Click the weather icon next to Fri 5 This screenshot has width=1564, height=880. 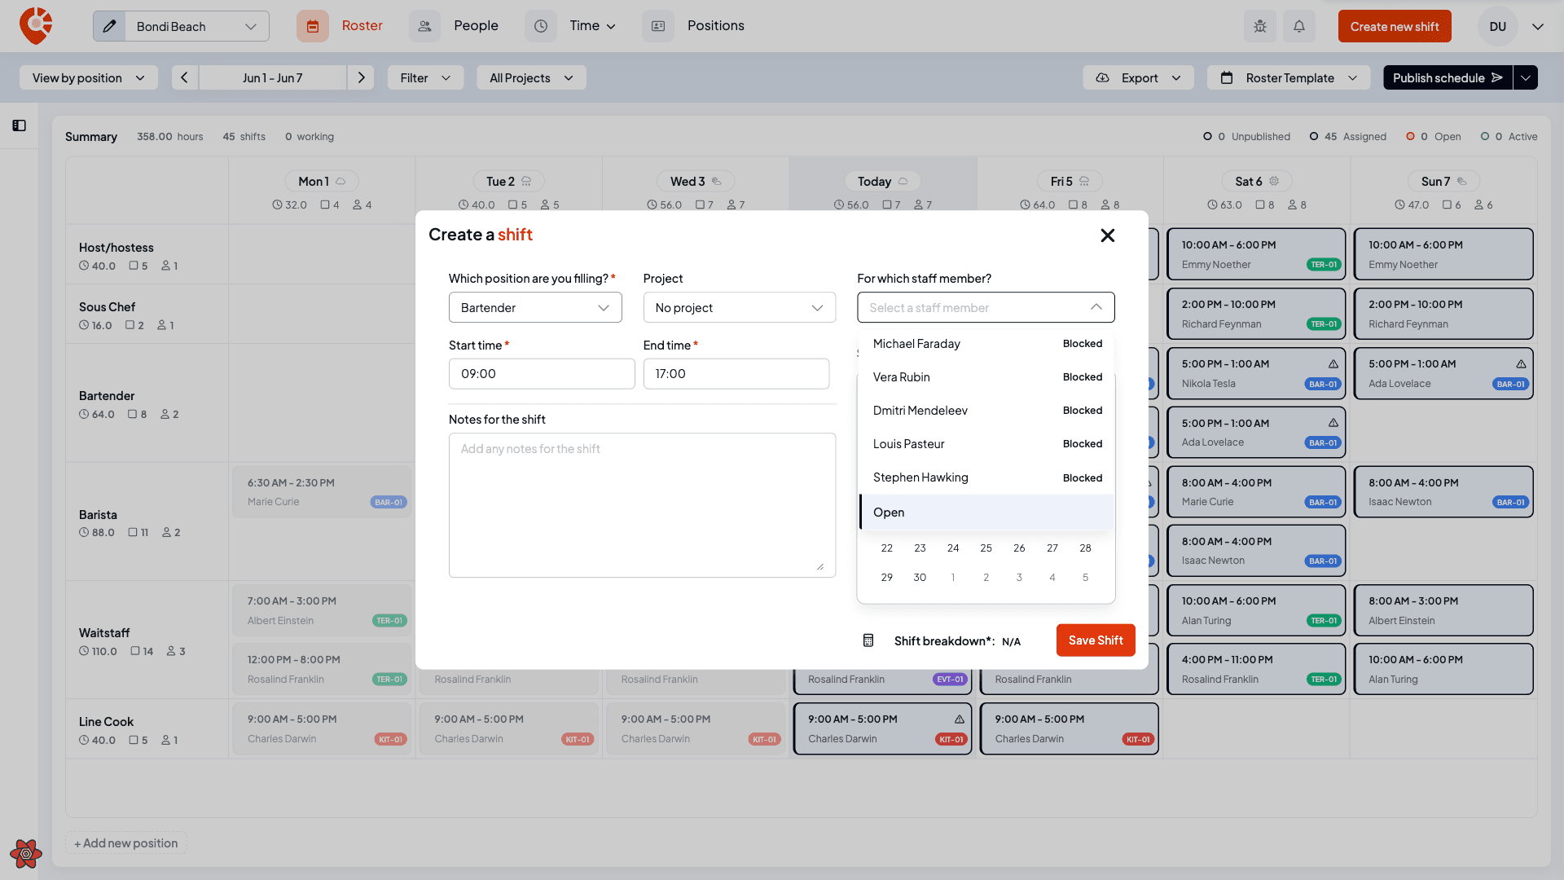click(x=1084, y=181)
